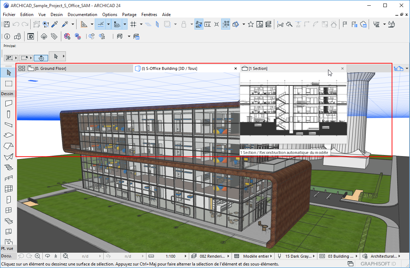
Task: Click the Zoom in magnifier icon
Action: tap(38, 256)
